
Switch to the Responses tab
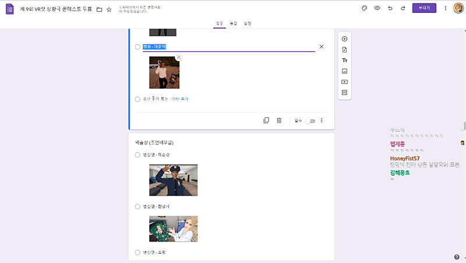(x=234, y=23)
